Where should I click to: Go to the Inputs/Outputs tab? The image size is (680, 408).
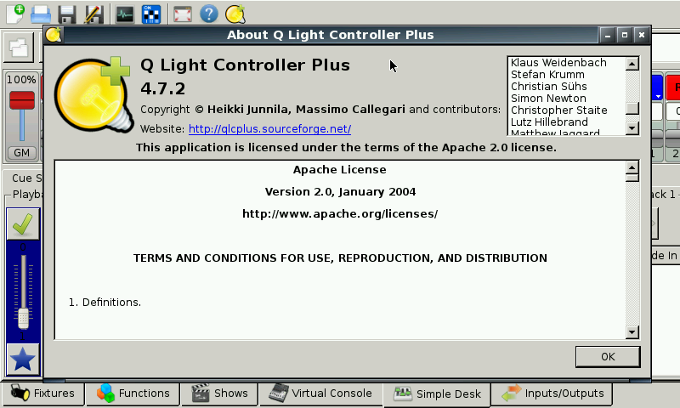[552, 394]
